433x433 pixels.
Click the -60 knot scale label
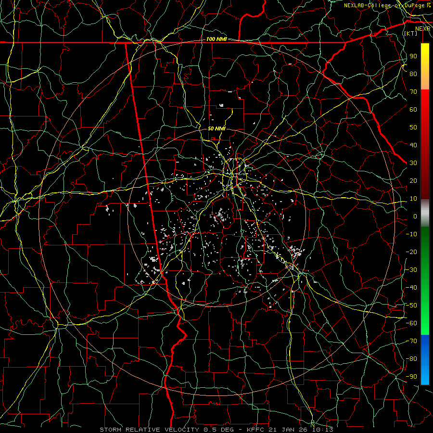tap(411, 323)
